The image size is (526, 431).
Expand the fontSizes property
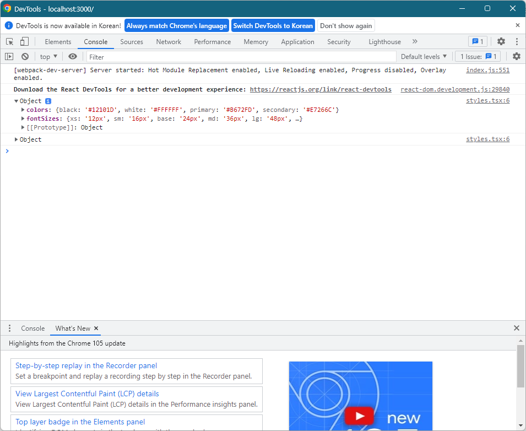point(23,118)
